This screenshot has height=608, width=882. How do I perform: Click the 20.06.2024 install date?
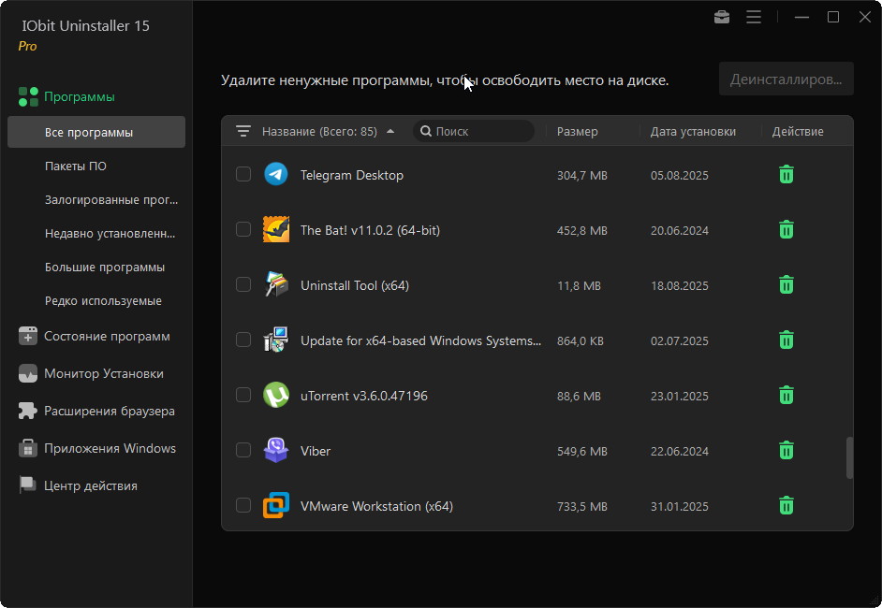[x=680, y=230]
